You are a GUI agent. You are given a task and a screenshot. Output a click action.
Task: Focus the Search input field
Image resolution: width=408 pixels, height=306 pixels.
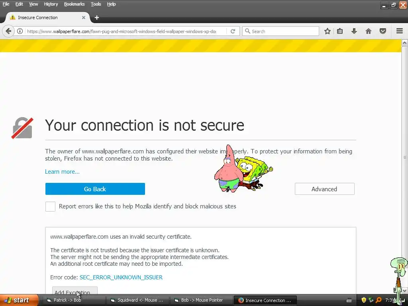pyautogui.click(x=280, y=31)
